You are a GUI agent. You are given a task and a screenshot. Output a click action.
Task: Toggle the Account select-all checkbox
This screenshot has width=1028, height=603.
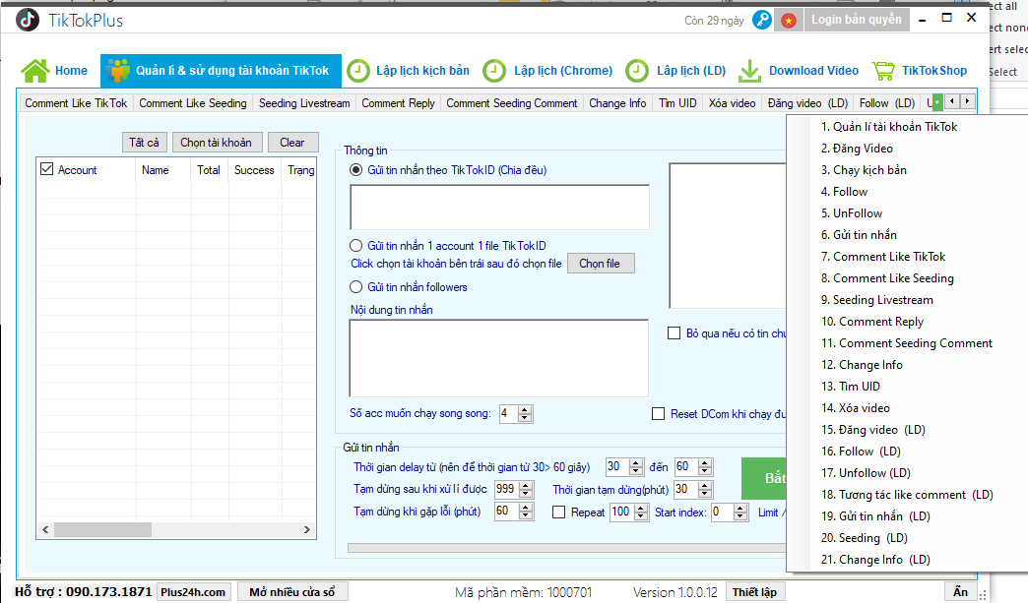click(46, 169)
